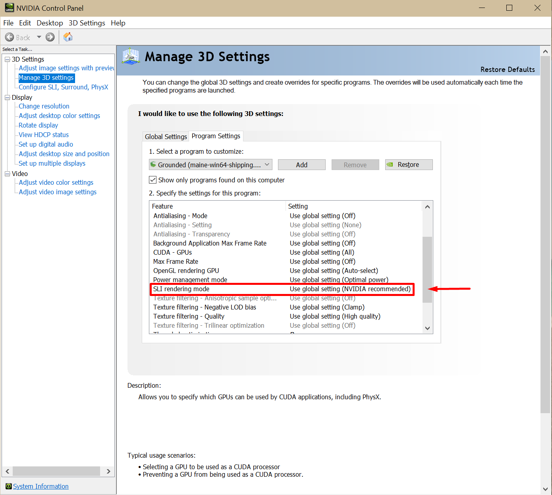Select the 'Max Frame Rate' feature row
552x495 pixels.
point(286,261)
